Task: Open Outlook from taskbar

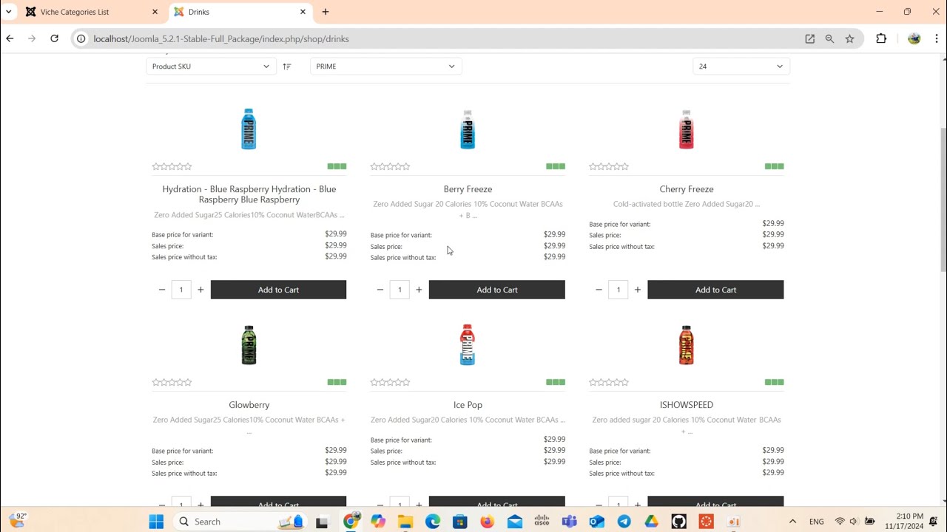Action: point(596,522)
